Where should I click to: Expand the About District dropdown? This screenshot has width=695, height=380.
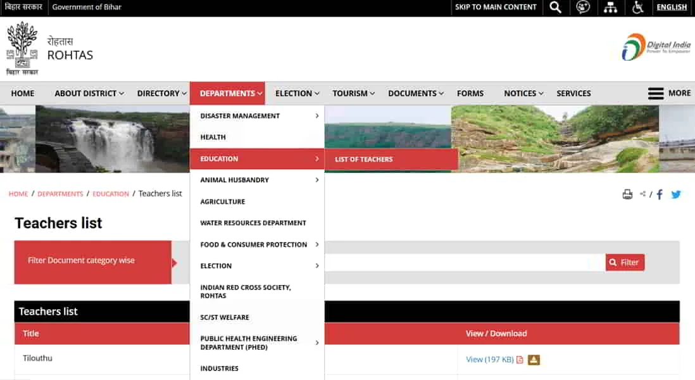pos(89,94)
